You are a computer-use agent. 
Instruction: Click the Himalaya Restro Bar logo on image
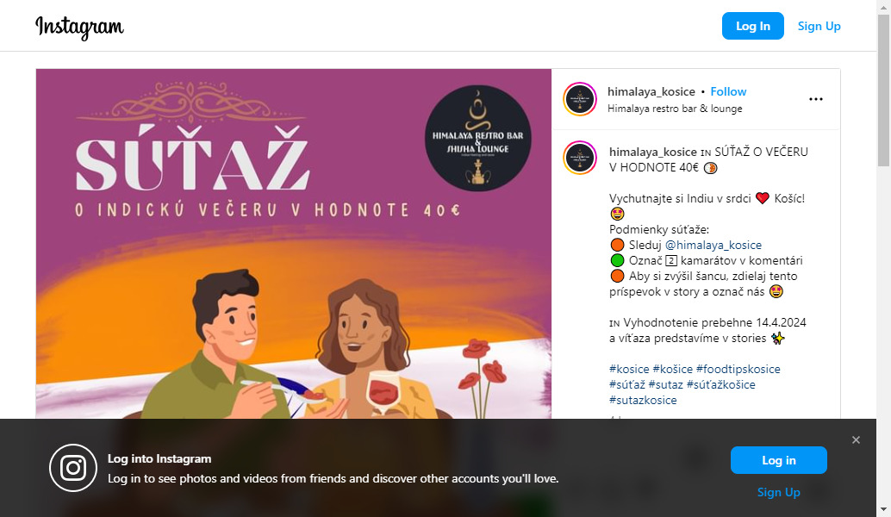coord(478,138)
